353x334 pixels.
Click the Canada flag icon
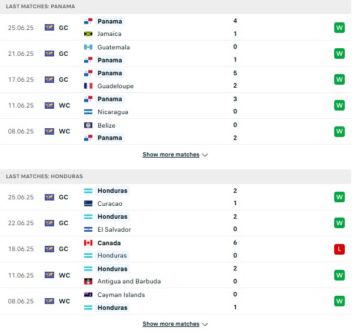tap(88, 243)
